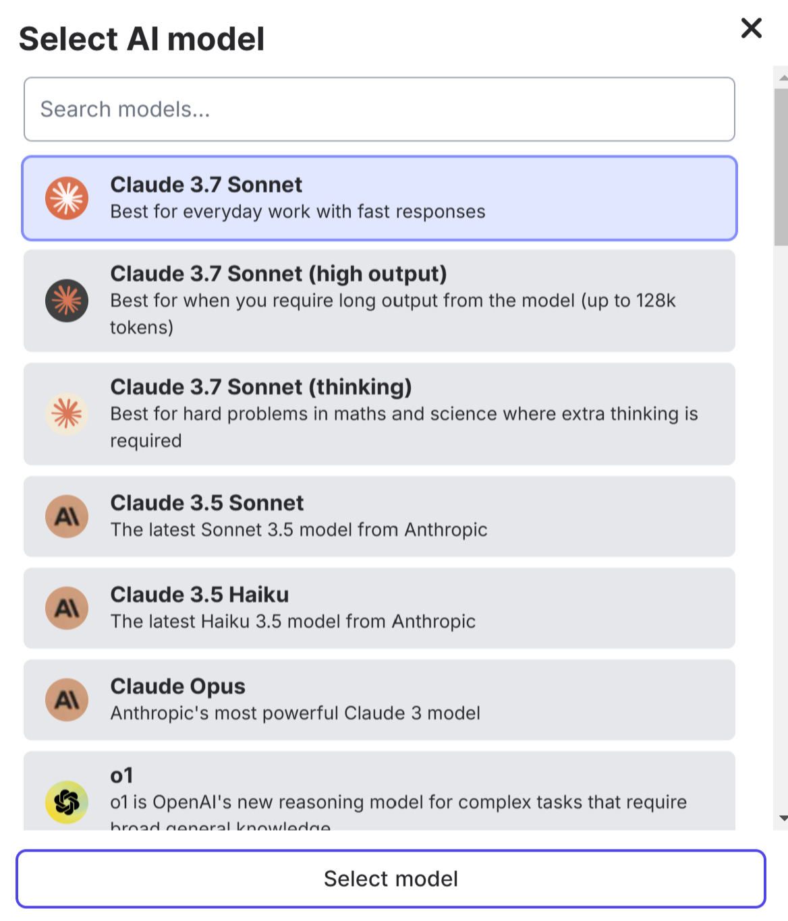
Task: Click the Anthropic logo beside Claude Opus
Action: [67, 699]
